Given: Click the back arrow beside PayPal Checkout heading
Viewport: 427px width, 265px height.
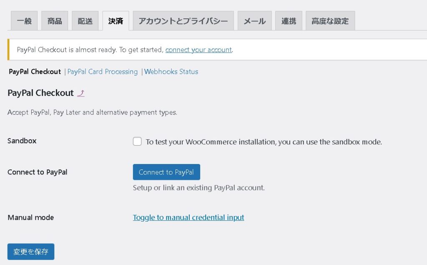Looking at the screenshot, I should point(81,93).
